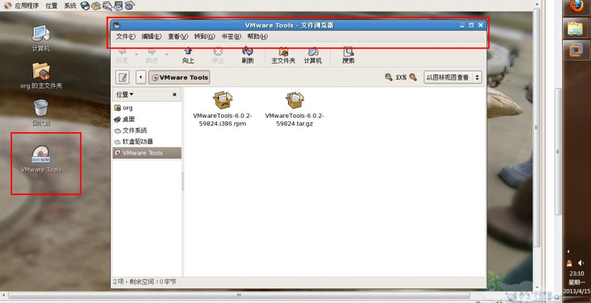The image size is (591, 303).
Task: Open the 书签(B) menu
Action: (231, 36)
